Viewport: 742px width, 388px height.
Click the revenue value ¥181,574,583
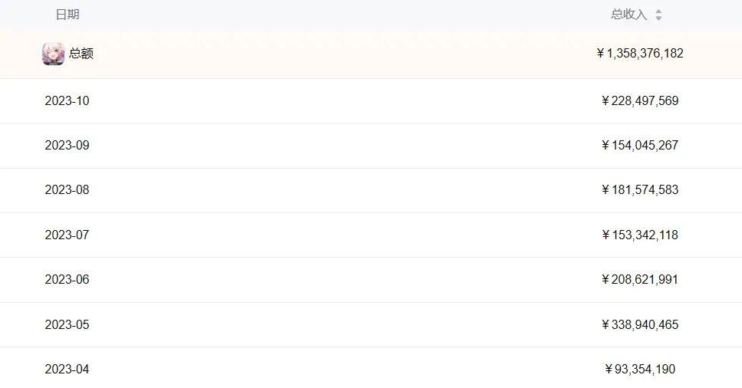click(x=640, y=189)
